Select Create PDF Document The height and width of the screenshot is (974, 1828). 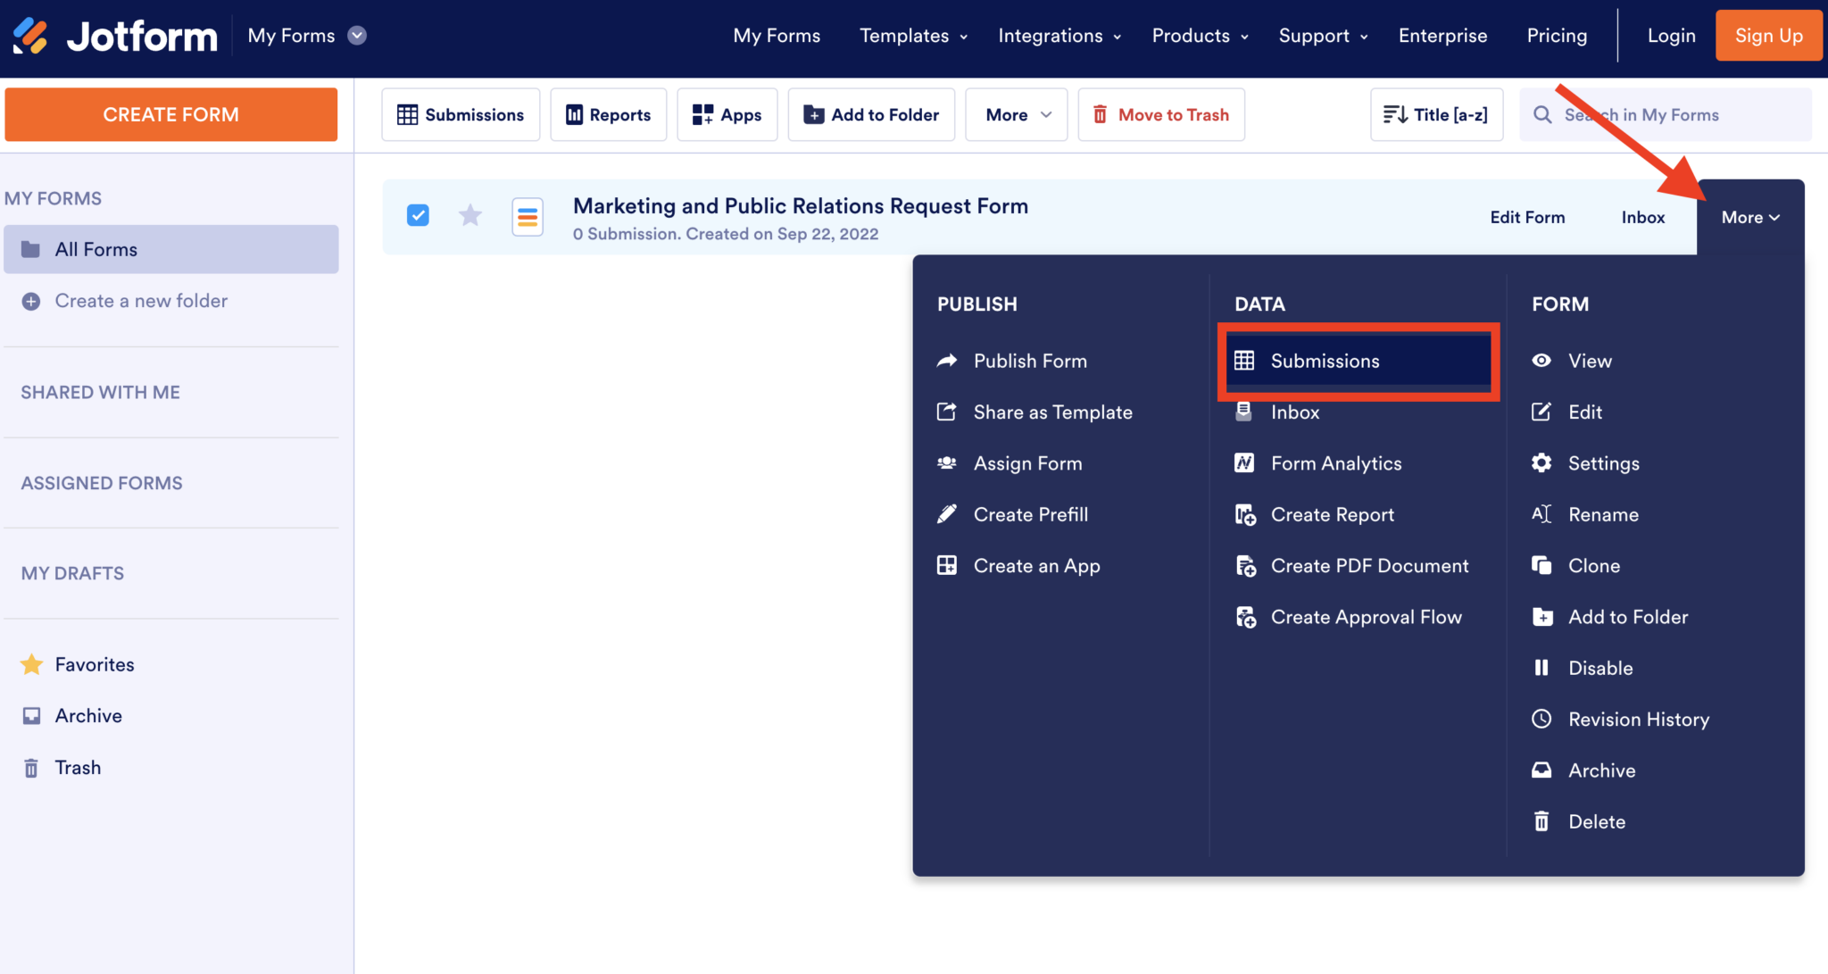[1369, 565]
